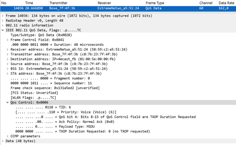Screen dimensions: 236x145
Task: Expand the Frame 14036 tree row
Action: (x=3, y=16)
